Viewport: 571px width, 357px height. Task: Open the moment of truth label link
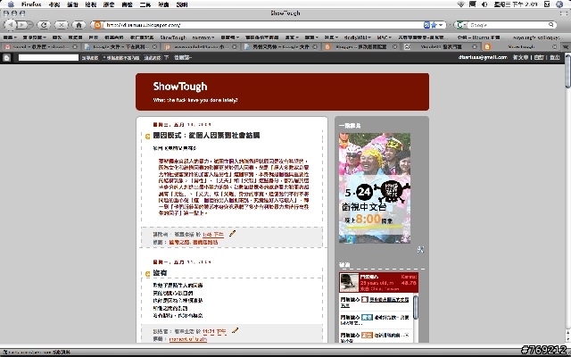coord(188,339)
